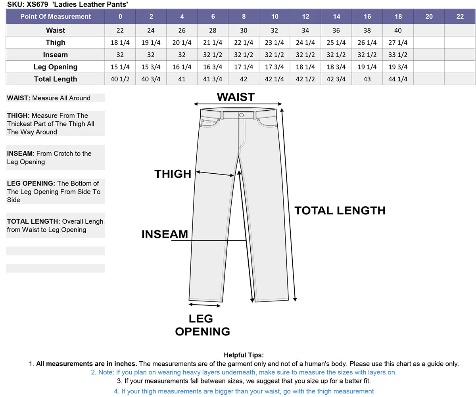Click the Leg Opening row label
This screenshot has height=397, width=476.
pyautogui.click(x=56, y=67)
